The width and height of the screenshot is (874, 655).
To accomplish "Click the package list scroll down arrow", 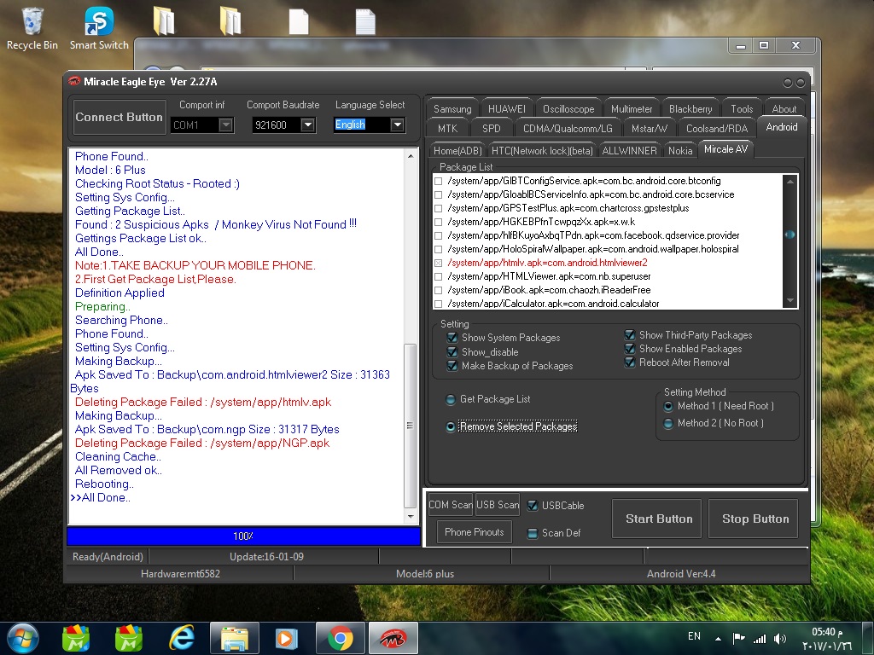I will pyautogui.click(x=790, y=301).
